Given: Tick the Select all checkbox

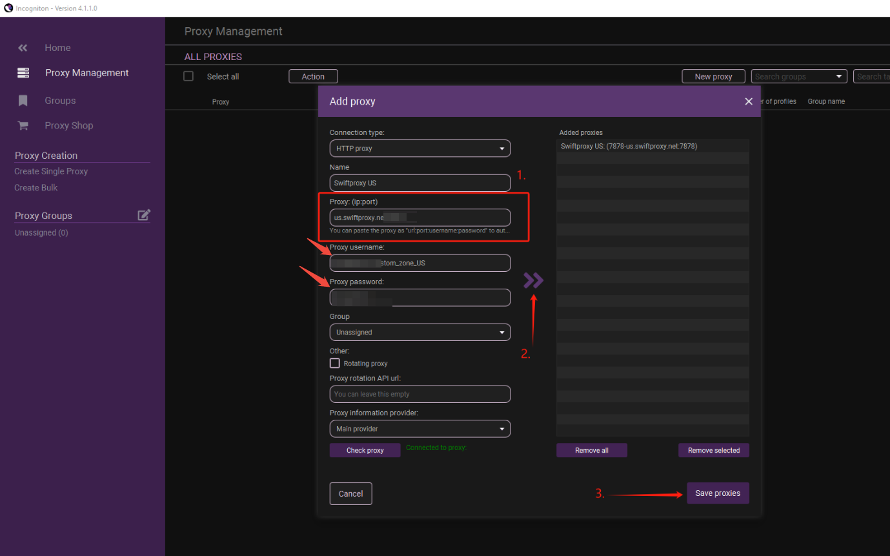Looking at the screenshot, I should tap(188, 76).
